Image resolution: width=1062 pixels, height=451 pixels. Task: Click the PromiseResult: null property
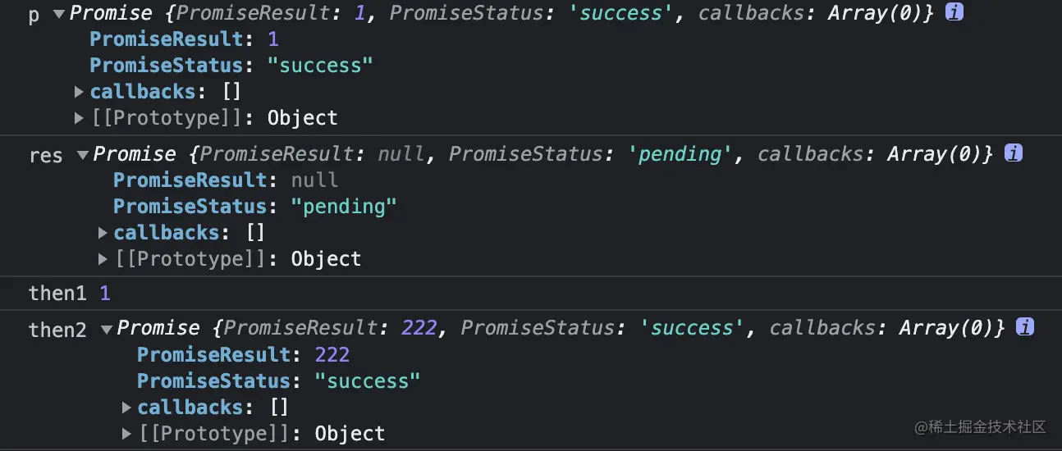pos(225,180)
